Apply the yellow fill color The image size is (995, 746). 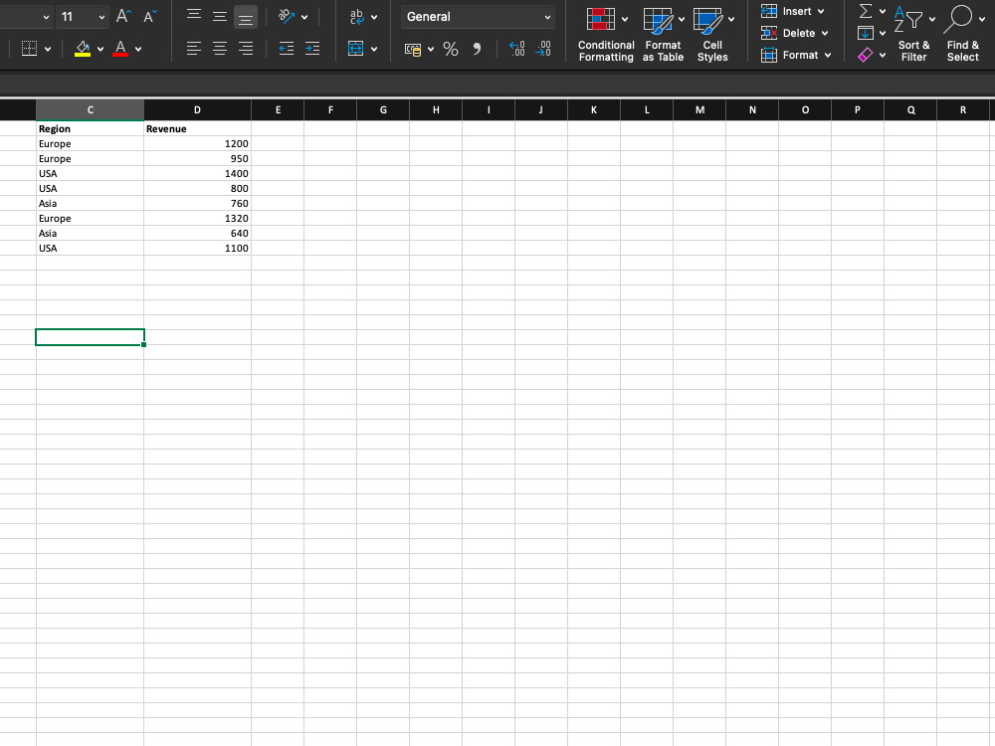83,48
